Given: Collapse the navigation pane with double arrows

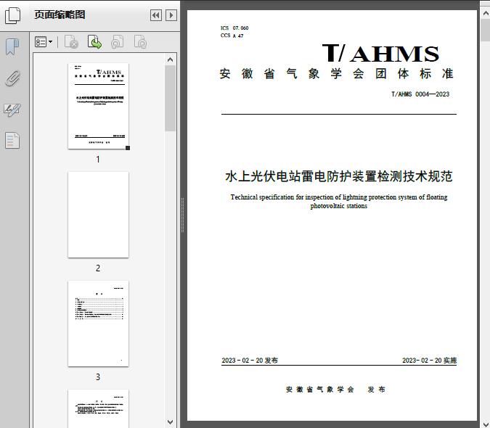Looking at the screenshot, I should point(156,15).
